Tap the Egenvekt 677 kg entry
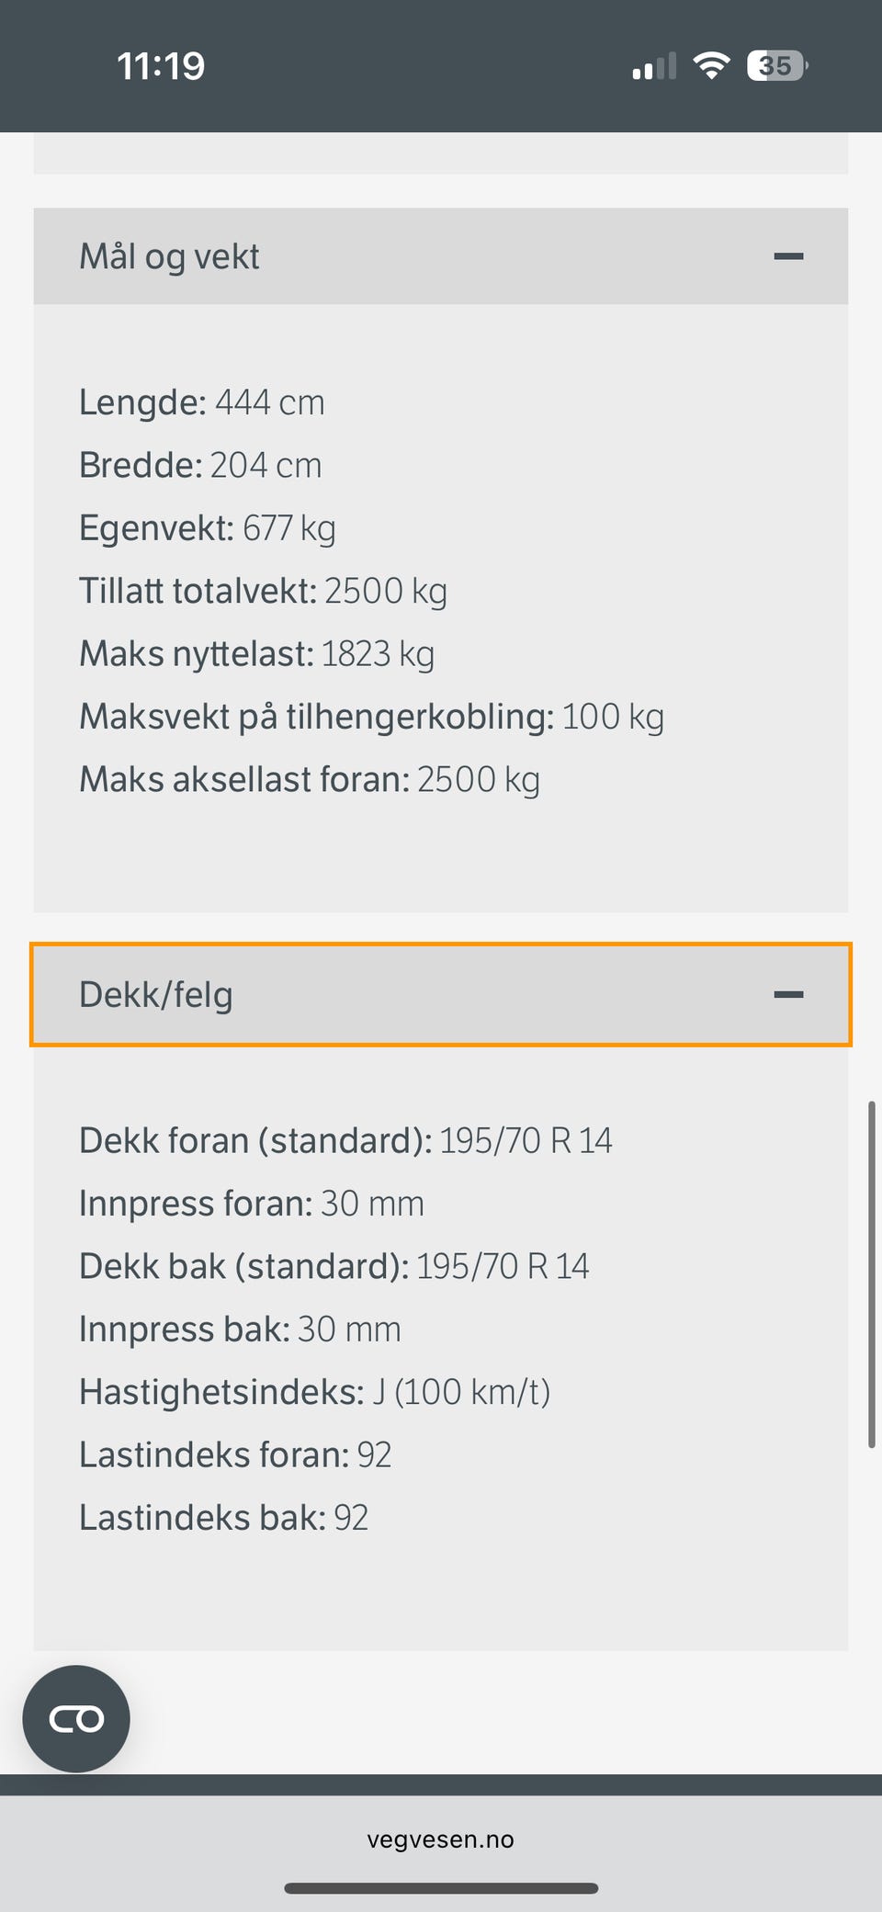882x1912 pixels. pyautogui.click(x=207, y=528)
